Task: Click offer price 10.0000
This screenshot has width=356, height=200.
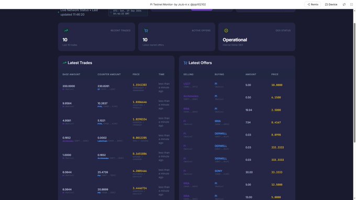Action: [277, 85]
